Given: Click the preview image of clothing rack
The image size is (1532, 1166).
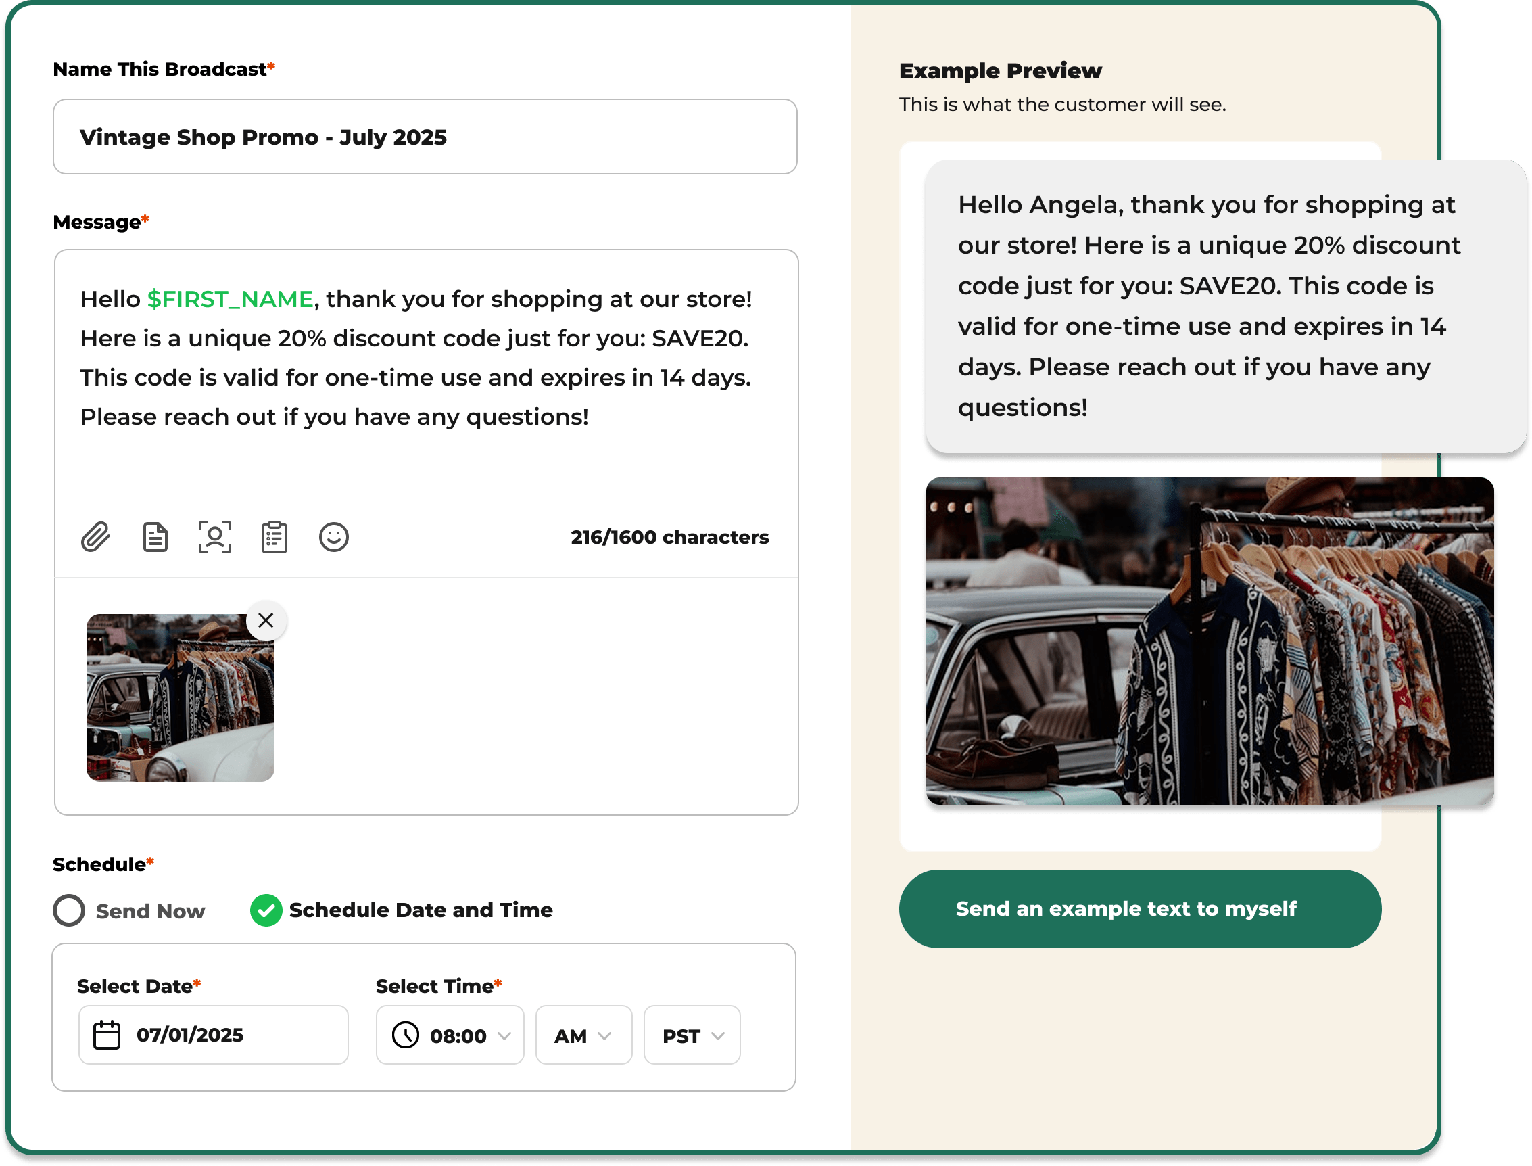Looking at the screenshot, I should coord(1210,641).
